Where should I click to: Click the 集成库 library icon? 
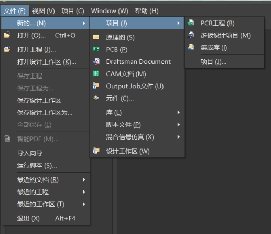pos(191,47)
